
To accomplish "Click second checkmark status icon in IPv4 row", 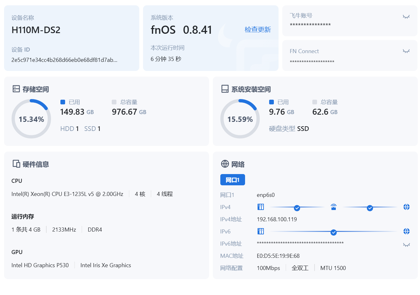I will (x=370, y=208).
